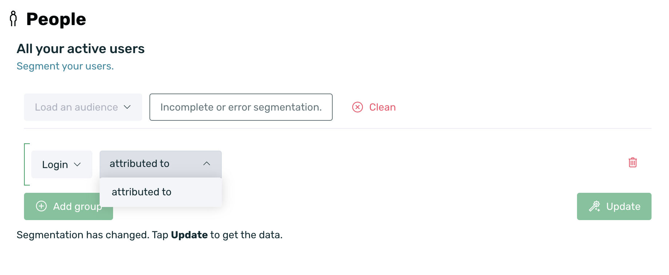Click the Update button

pyautogui.click(x=614, y=206)
